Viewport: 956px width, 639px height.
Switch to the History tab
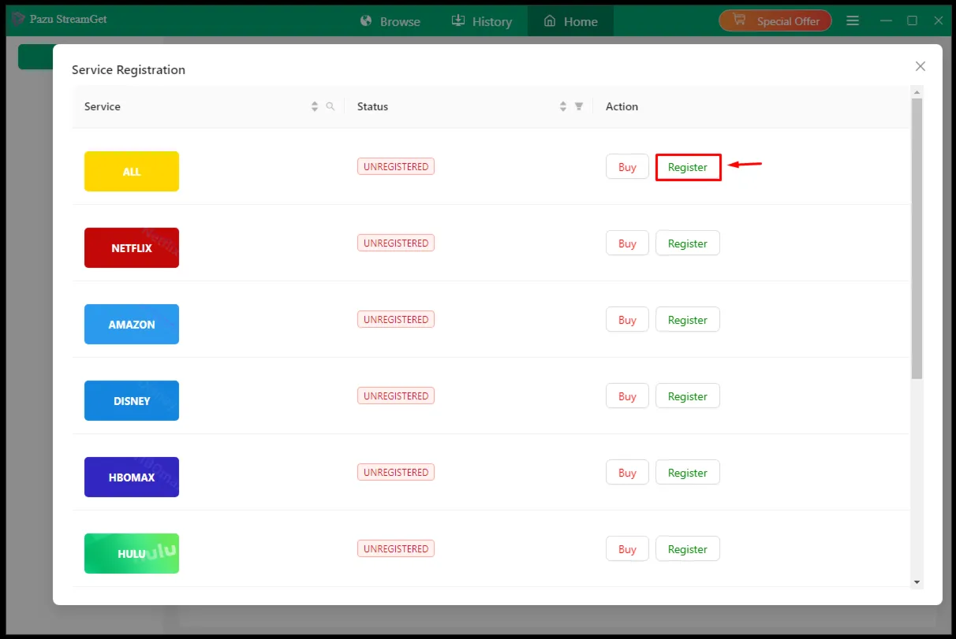coord(481,21)
